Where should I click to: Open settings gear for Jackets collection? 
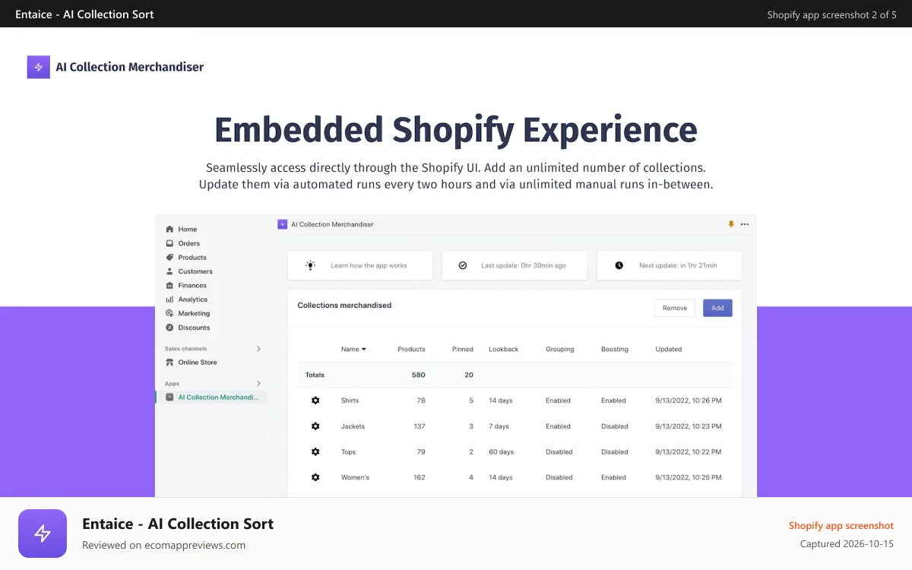tap(315, 426)
